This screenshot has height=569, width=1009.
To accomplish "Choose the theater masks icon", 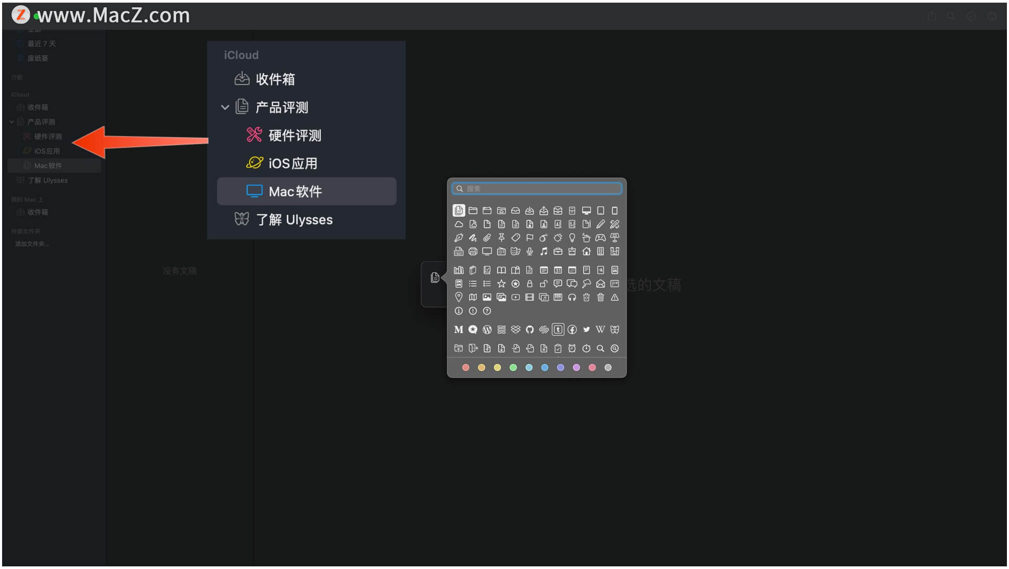I will pos(516,251).
